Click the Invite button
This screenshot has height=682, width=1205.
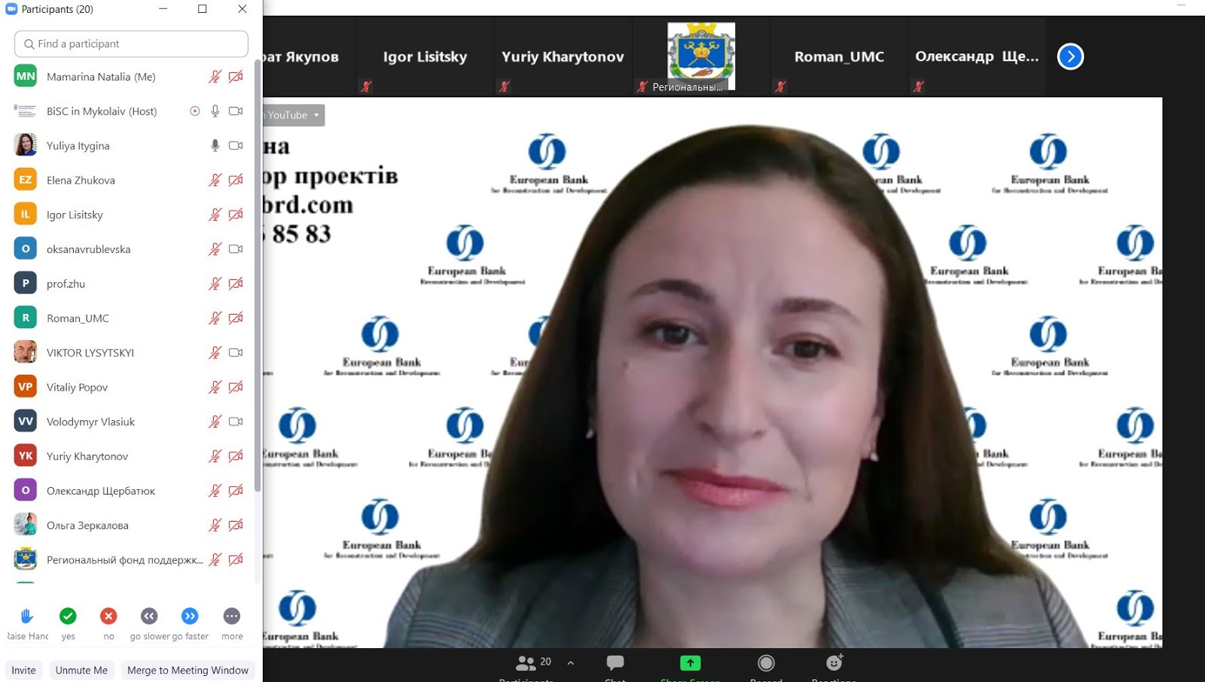(x=23, y=670)
